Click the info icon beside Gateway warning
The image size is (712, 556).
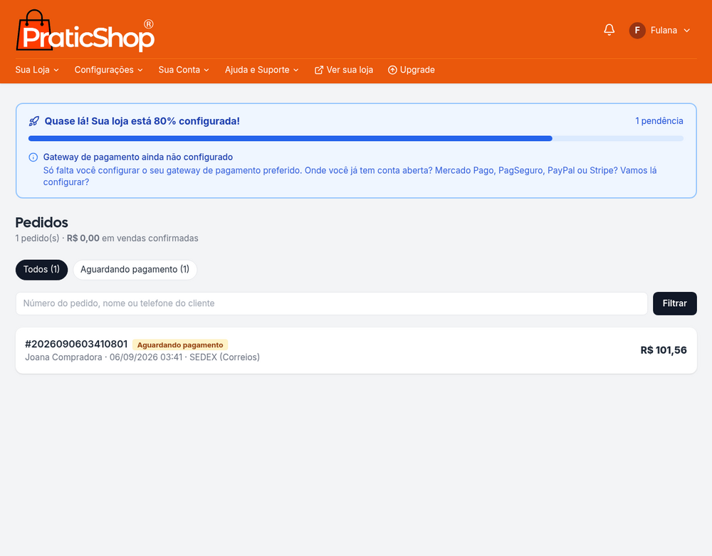(33, 157)
